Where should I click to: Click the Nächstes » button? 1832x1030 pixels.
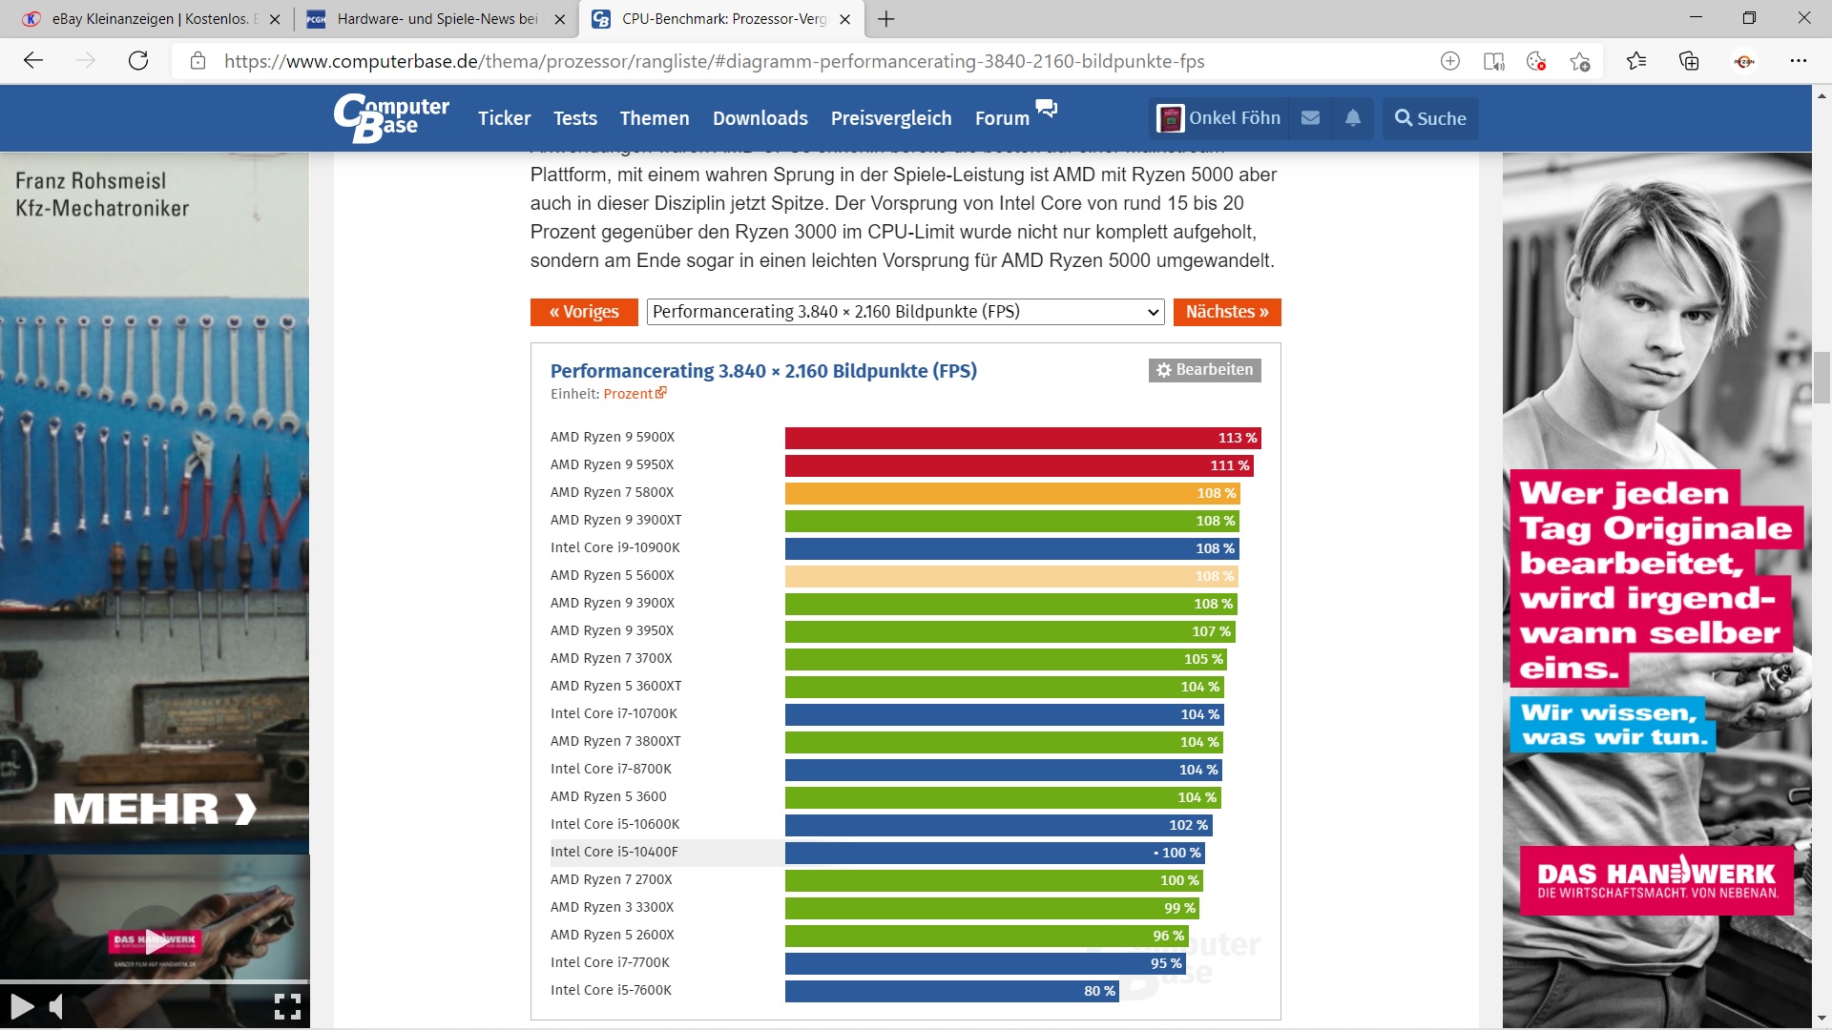(x=1226, y=312)
